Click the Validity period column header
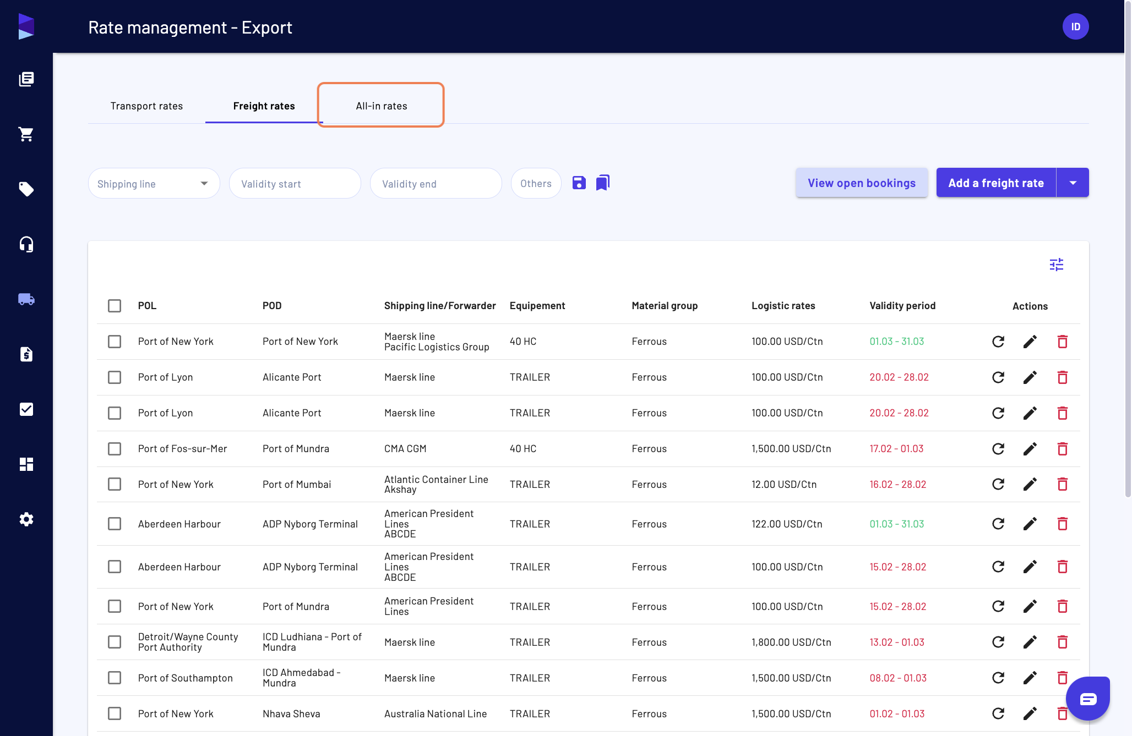The image size is (1132, 736). (902, 306)
